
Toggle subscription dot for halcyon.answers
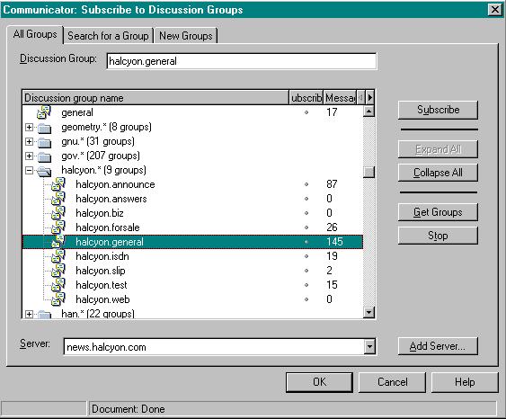tap(306, 199)
